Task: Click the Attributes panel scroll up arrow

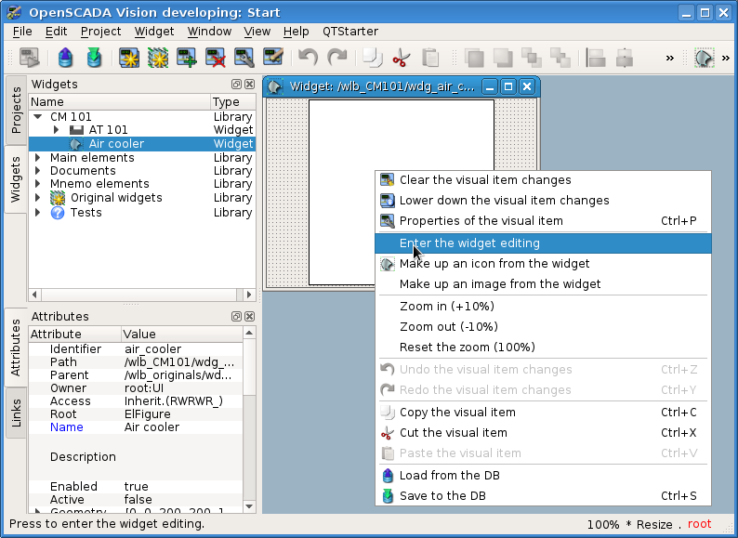Action: pos(249,334)
